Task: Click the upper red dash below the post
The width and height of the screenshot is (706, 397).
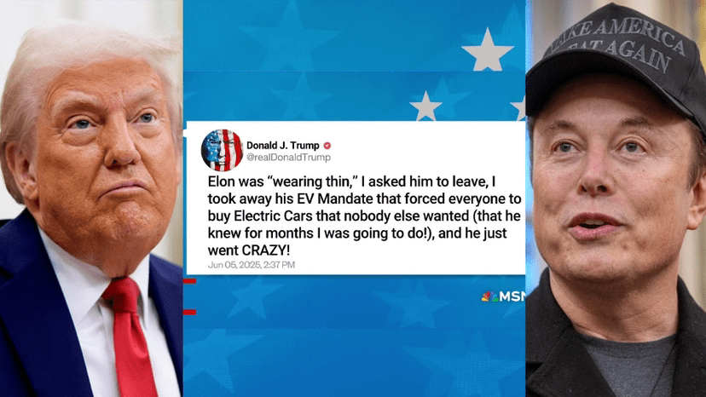Action: pos(189,281)
